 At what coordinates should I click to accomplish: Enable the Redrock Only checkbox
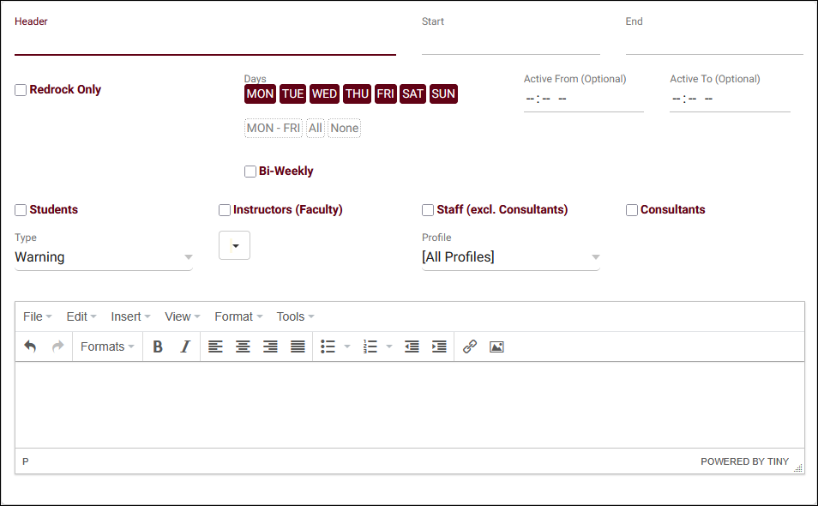(x=21, y=90)
